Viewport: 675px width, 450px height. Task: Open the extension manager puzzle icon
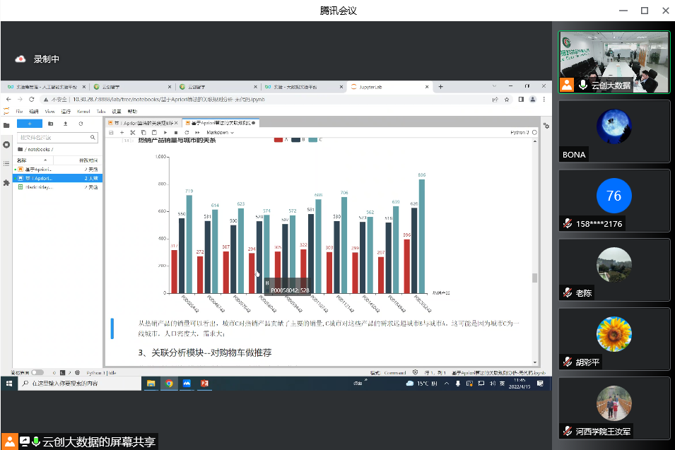[6, 182]
